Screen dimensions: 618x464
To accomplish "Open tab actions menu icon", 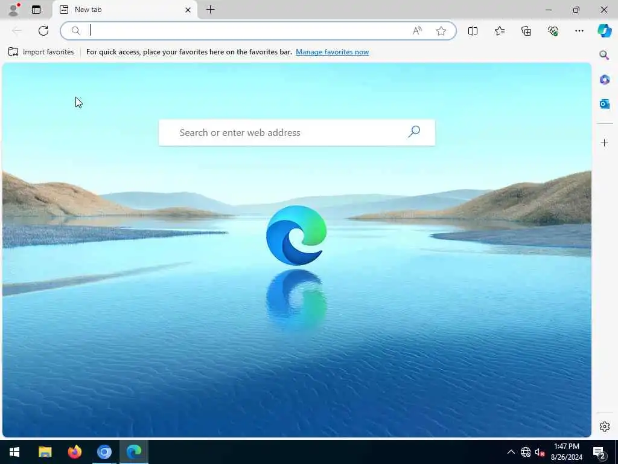I will tap(36, 10).
